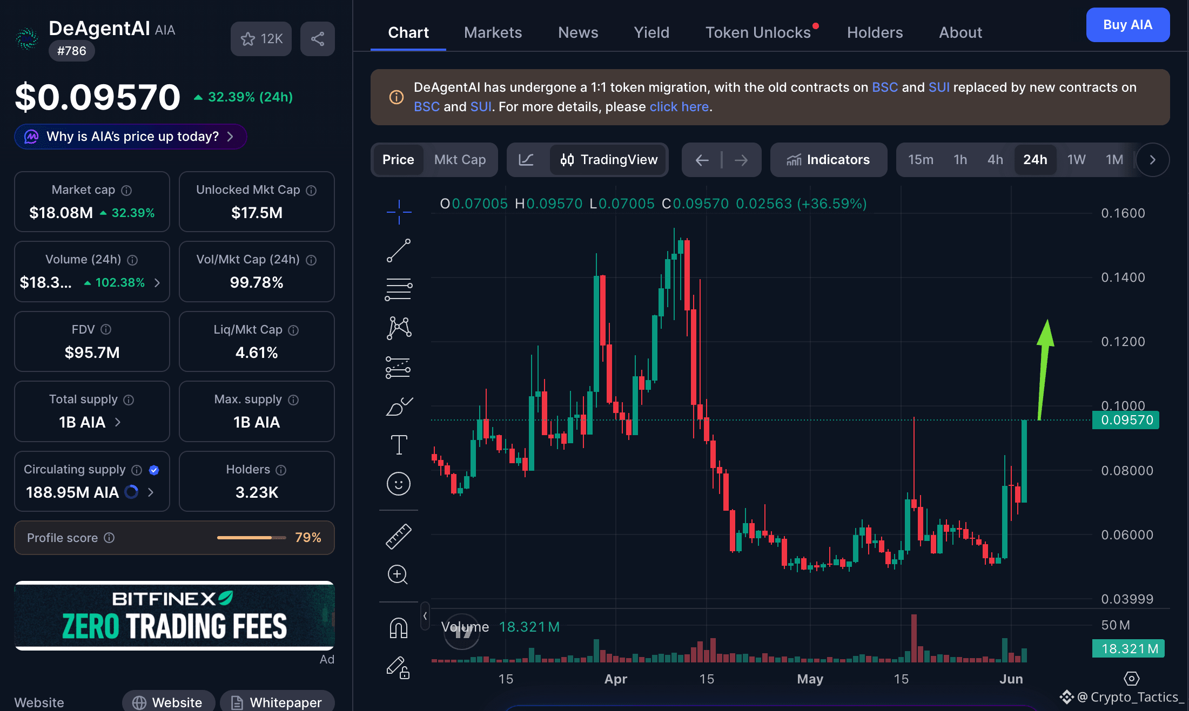Open the Website link button
The height and width of the screenshot is (711, 1189).
168,701
